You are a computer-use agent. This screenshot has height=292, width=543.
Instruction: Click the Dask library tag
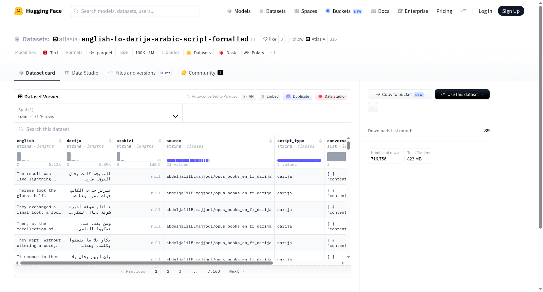[227, 53]
